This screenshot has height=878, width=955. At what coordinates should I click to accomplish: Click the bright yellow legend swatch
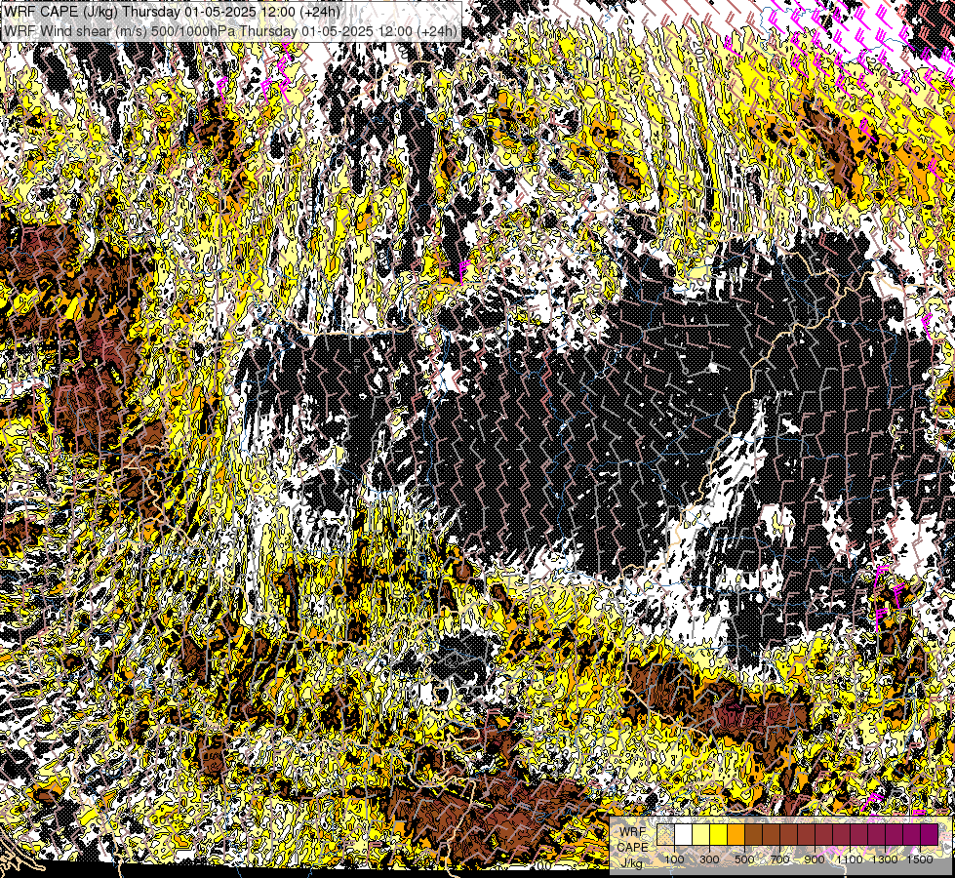[719, 834]
